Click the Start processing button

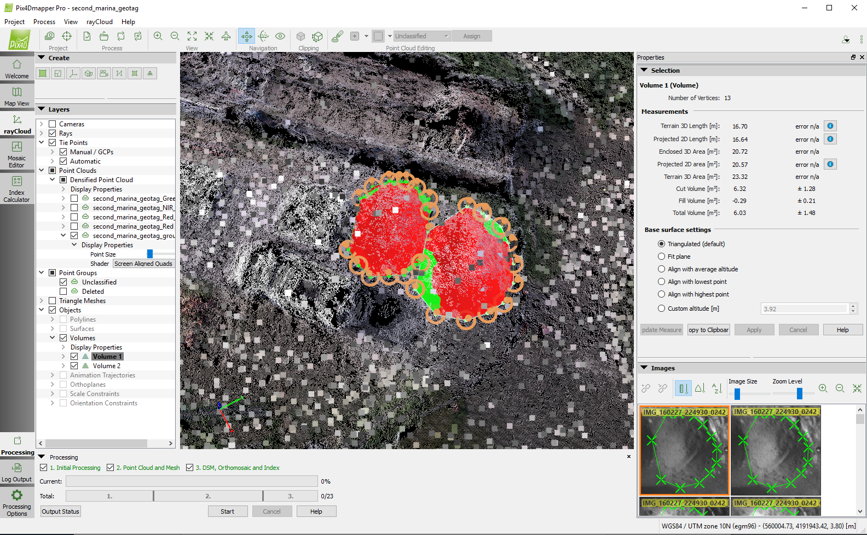[x=227, y=511]
